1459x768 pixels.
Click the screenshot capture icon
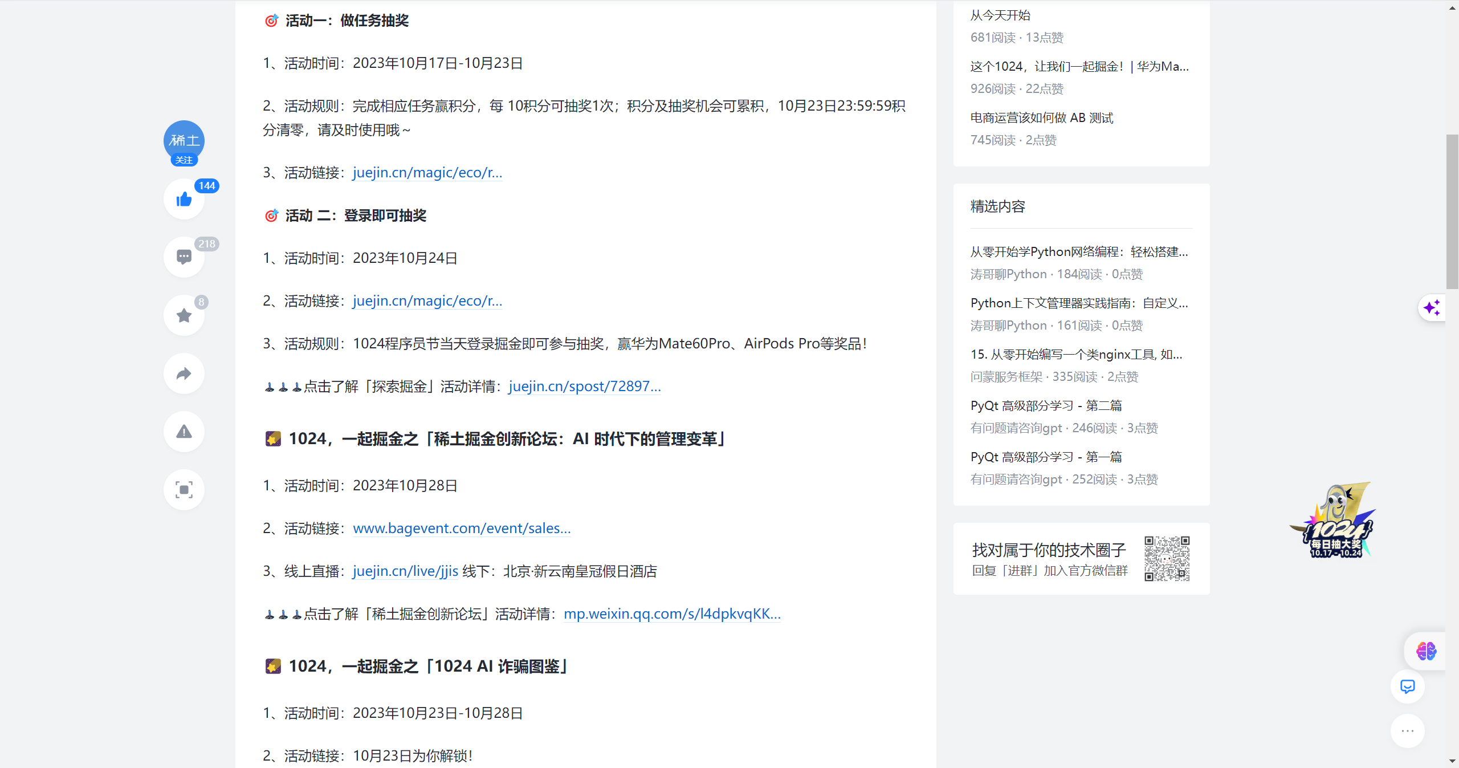click(184, 490)
